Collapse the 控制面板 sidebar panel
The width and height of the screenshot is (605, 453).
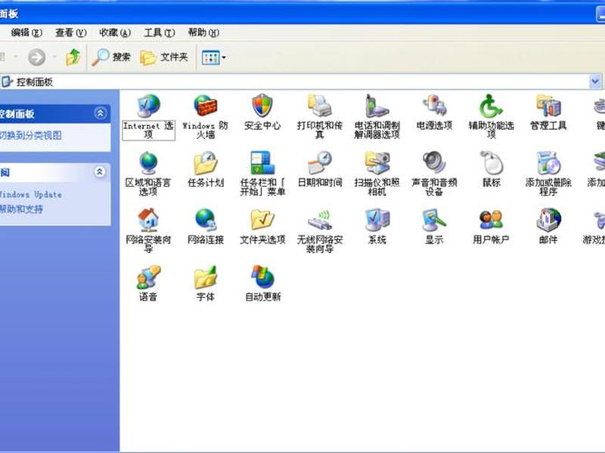pyautogui.click(x=100, y=113)
